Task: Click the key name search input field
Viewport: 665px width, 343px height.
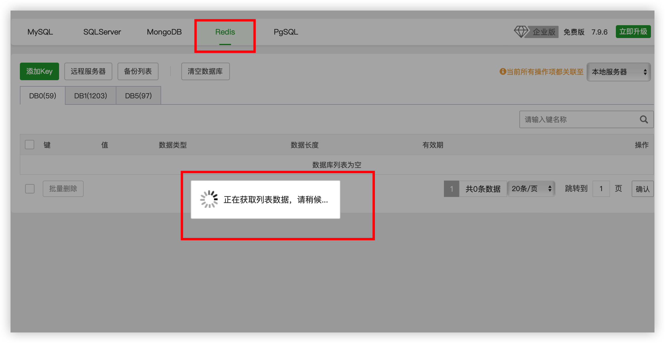Action: point(573,119)
